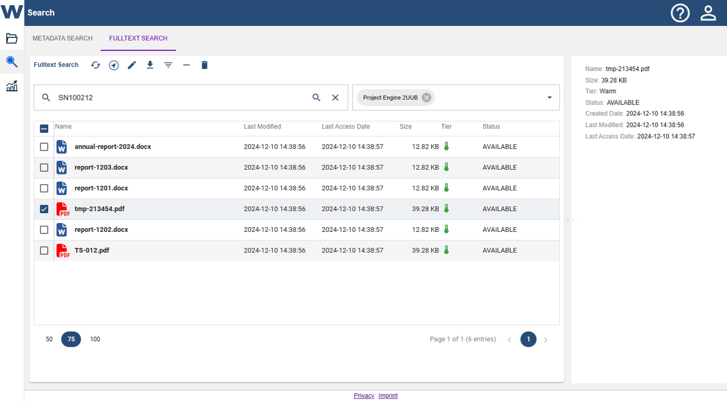Expand the project filter dropdown arrow
This screenshot has width=727, height=402.
(549, 98)
